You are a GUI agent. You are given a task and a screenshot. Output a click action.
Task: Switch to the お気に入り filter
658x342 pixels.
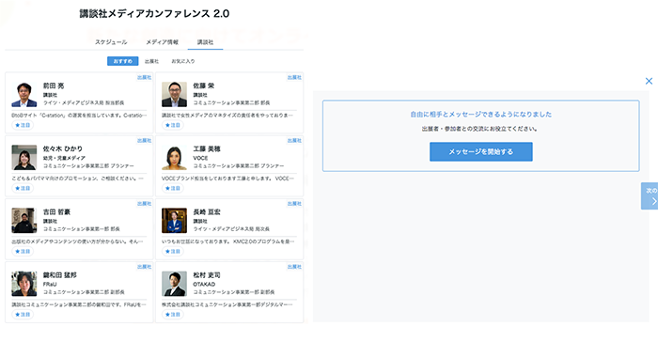tap(183, 61)
